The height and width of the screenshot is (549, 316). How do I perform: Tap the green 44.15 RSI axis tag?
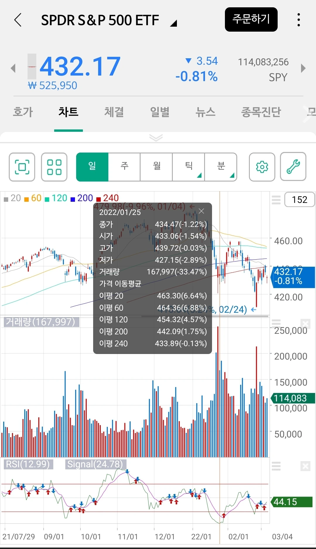coord(291,502)
